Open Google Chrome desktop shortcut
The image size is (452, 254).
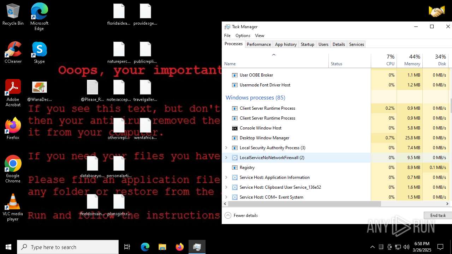[13, 169]
